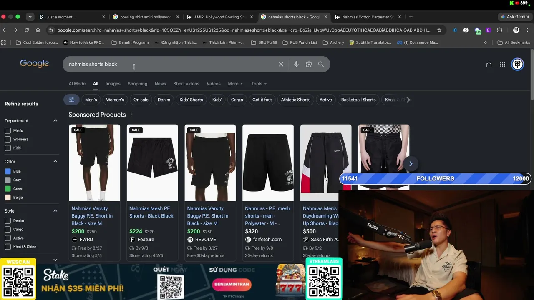Viewport: 534px width, 300px height.
Task: Show more filter chips with the arrow
Action: point(408,100)
